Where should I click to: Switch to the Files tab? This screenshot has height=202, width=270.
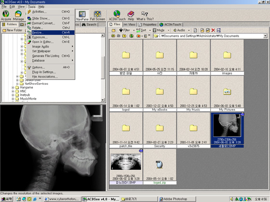click(115, 25)
